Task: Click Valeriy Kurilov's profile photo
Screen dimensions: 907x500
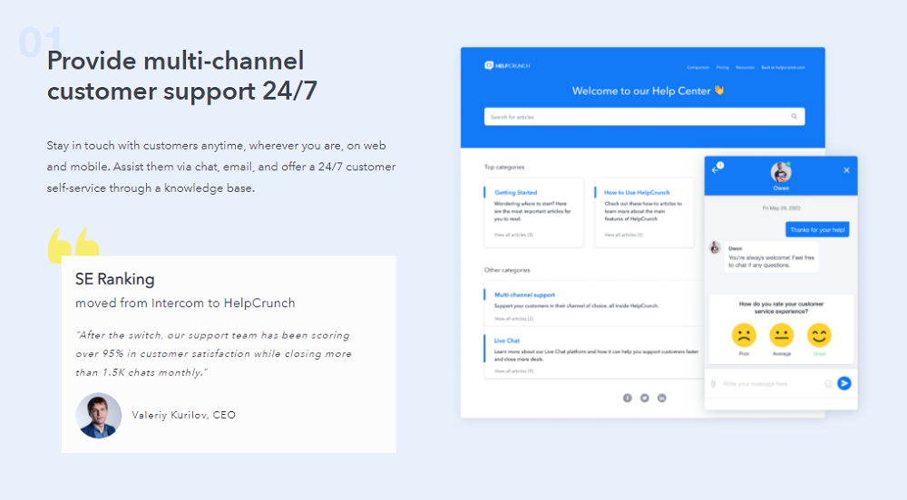Action: pos(98,415)
